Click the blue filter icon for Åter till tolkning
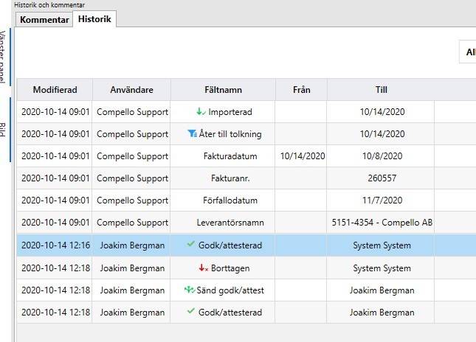Image resolution: width=476 pixels, height=342 pixels. pos(193,134)
